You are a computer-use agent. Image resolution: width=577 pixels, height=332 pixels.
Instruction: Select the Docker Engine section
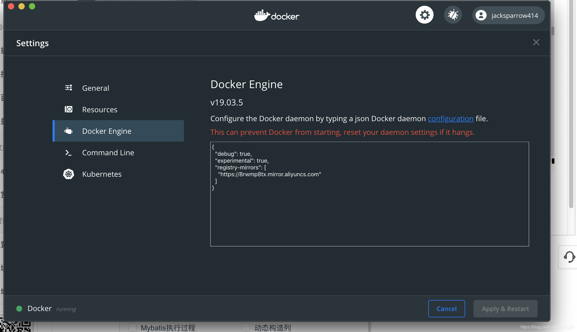coord(118,131)
